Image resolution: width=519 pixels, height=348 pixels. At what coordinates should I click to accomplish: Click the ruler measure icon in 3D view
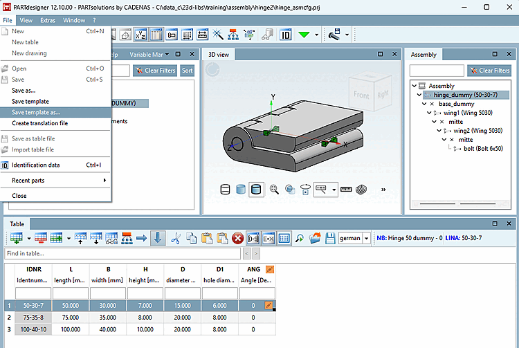tap(347, 189)
